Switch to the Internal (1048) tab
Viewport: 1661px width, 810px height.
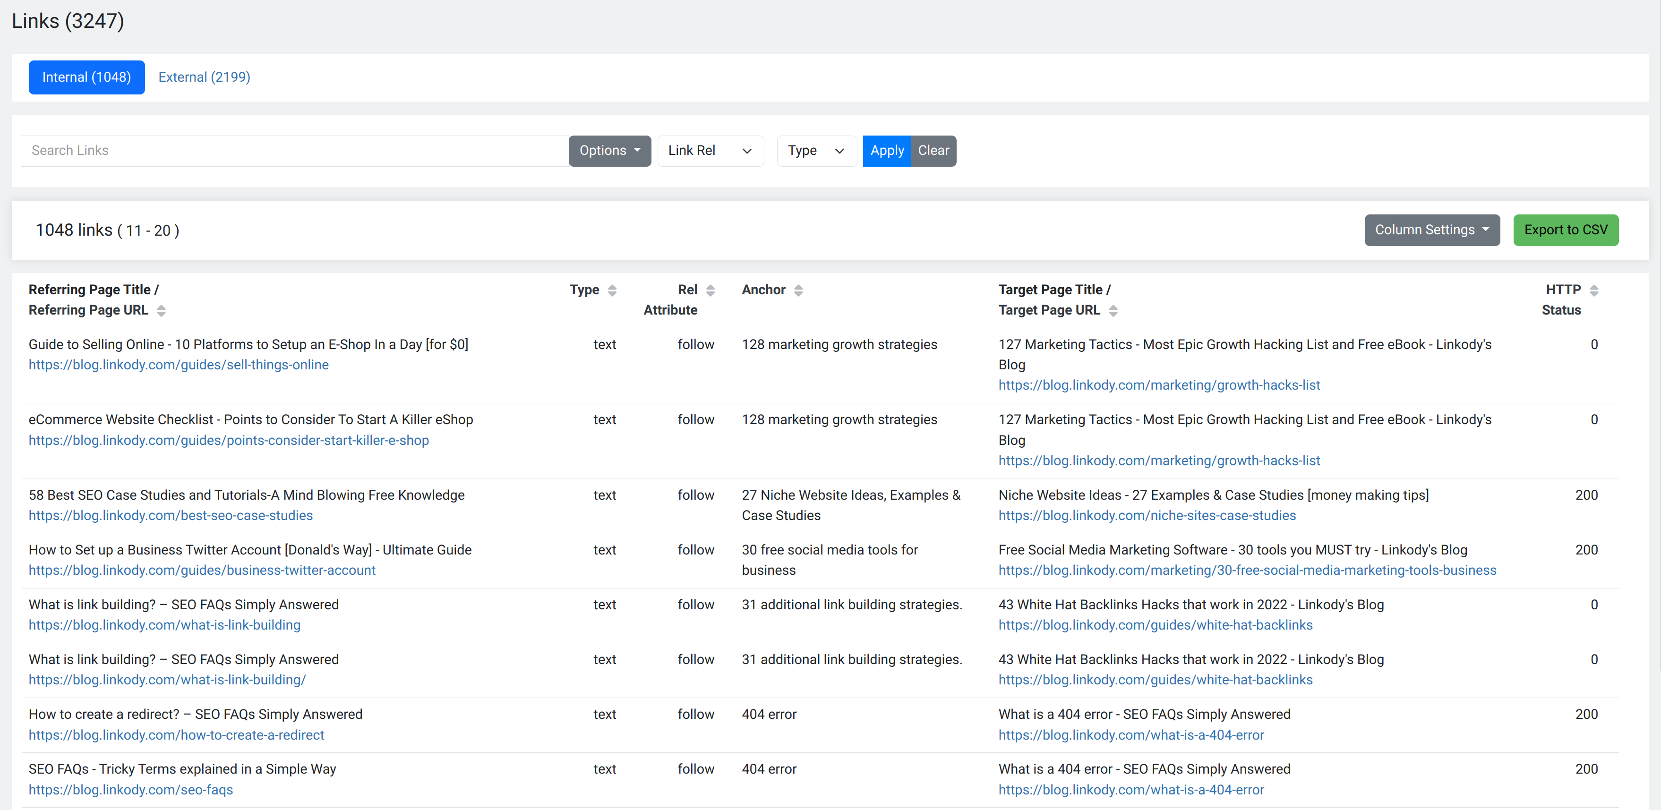click(86, 77)
